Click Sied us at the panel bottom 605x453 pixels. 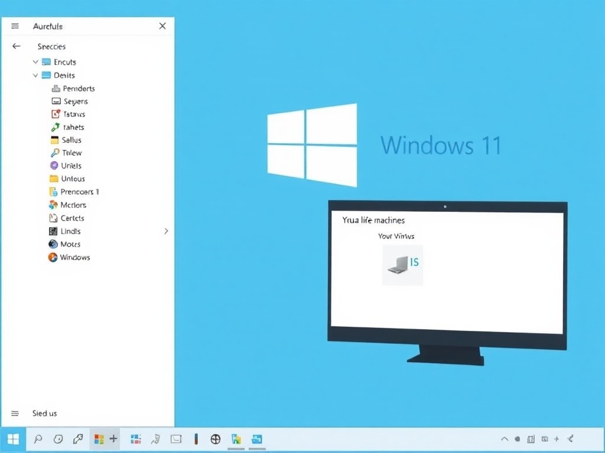pyautogui.click(x=44, y=413)
